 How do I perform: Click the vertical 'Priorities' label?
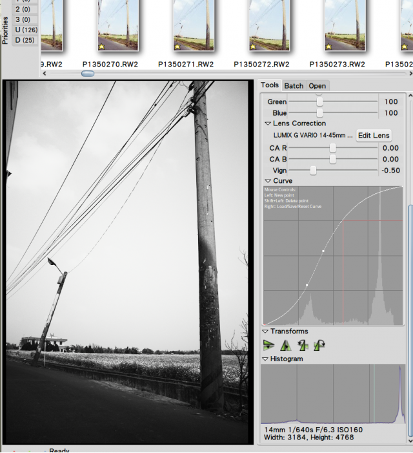coord(5,30)
